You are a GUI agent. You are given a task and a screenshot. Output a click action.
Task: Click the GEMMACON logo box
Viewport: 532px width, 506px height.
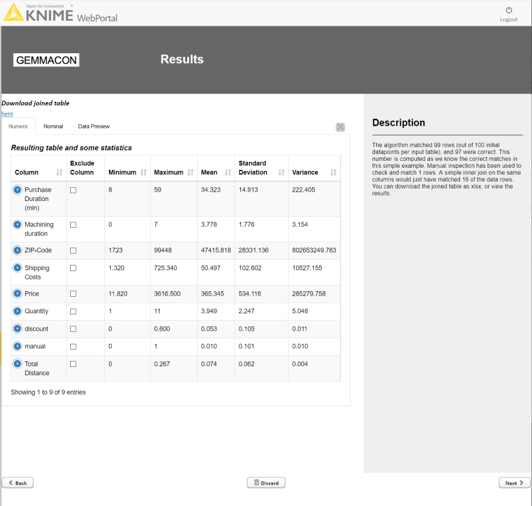(x=46, y=60)
